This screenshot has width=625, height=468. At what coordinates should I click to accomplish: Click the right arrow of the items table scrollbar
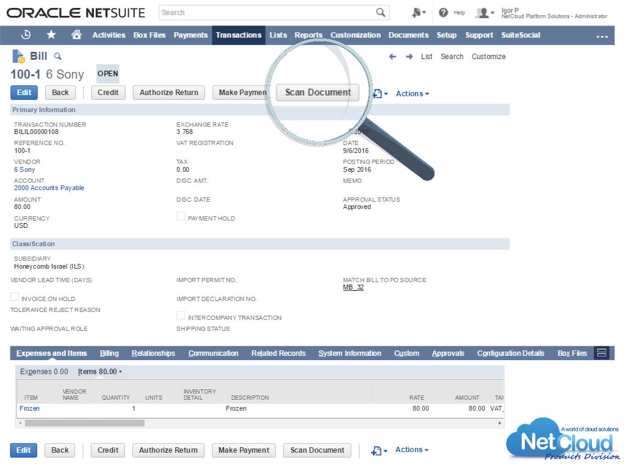coord(500,423)
